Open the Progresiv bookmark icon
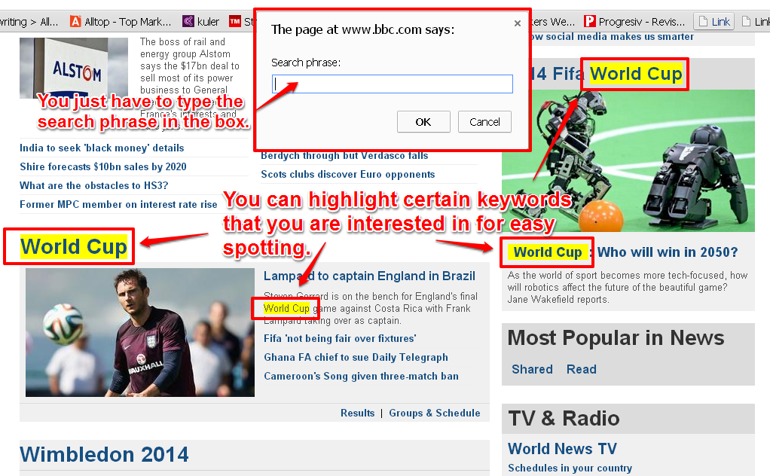Screen dimensions: 770x476 (x=589, y=22)
